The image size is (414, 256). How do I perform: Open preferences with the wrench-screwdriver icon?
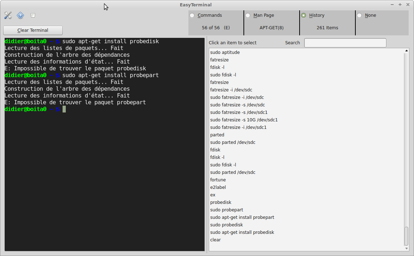(8, 15)
